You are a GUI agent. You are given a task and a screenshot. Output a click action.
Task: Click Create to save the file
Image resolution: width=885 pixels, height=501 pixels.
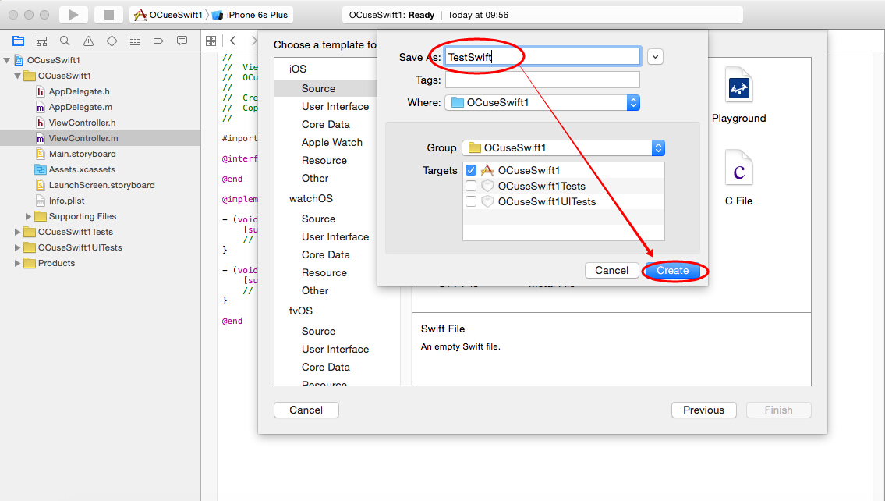[x=672, y=271]
